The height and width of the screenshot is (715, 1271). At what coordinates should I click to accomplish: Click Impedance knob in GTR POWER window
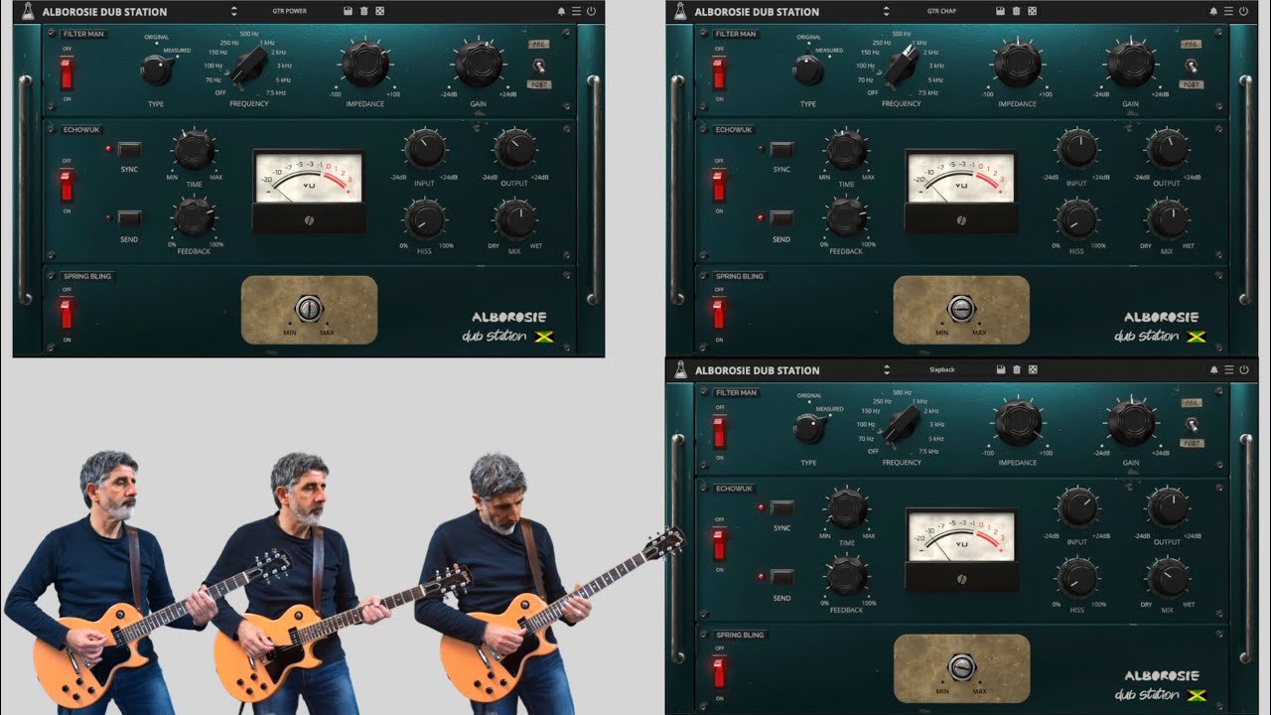point(366,64)
